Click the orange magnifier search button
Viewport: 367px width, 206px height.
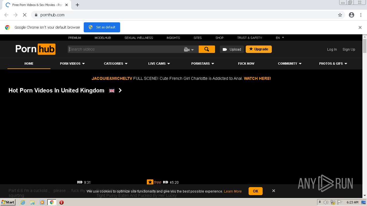[x=207, y=49]
